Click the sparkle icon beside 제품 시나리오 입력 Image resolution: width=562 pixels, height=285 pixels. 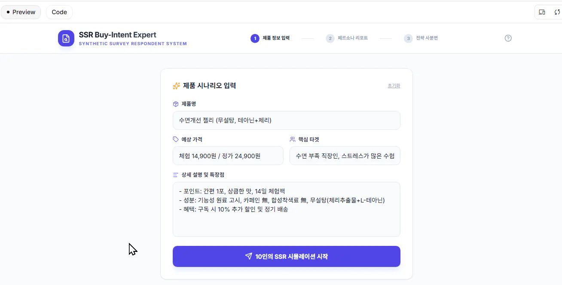point(176,86)
